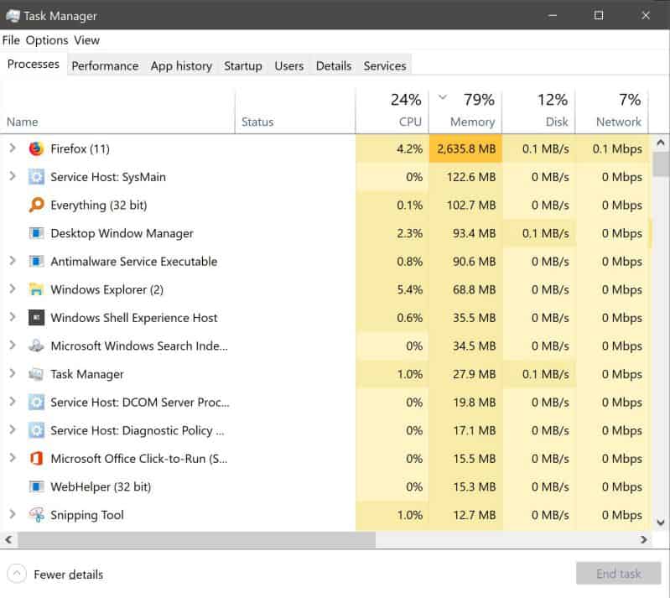Viewport: 670px width, 598px height.
Task: Open the File menu
Action: (11, 40)
